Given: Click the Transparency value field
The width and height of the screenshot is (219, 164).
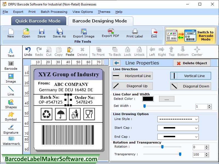Looking at the screenshot, I should (x=199, y=154).
